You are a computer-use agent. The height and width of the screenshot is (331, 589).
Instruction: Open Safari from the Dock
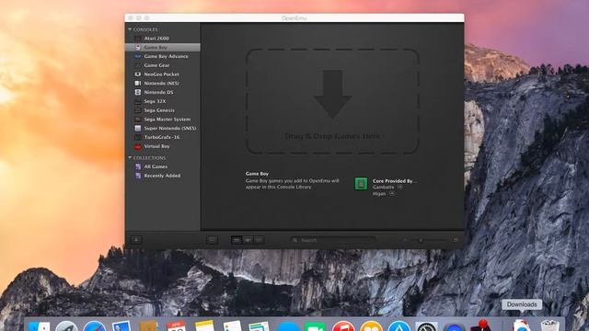pos(94,326)
